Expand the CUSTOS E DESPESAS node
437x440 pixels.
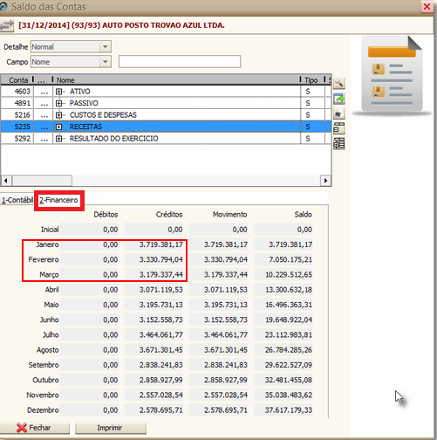coord(59,115)
